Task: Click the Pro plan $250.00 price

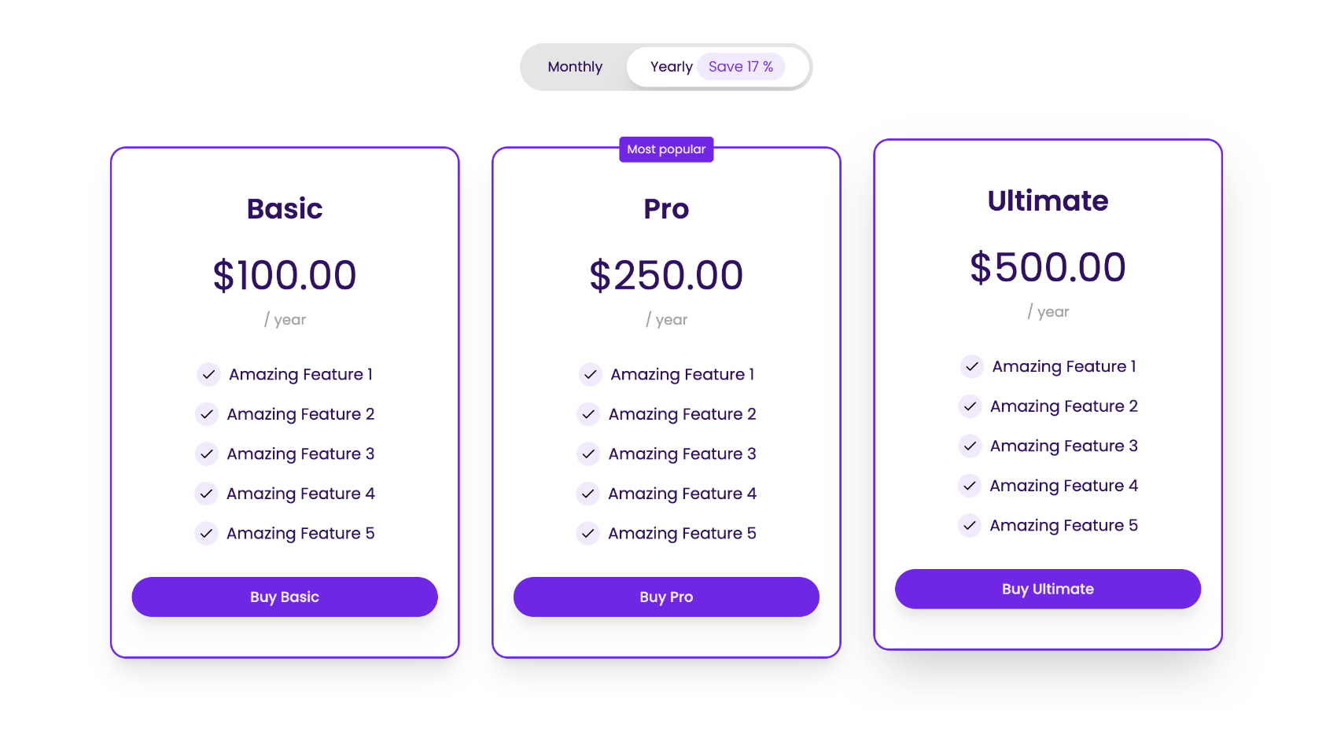Action: point(666,275)
